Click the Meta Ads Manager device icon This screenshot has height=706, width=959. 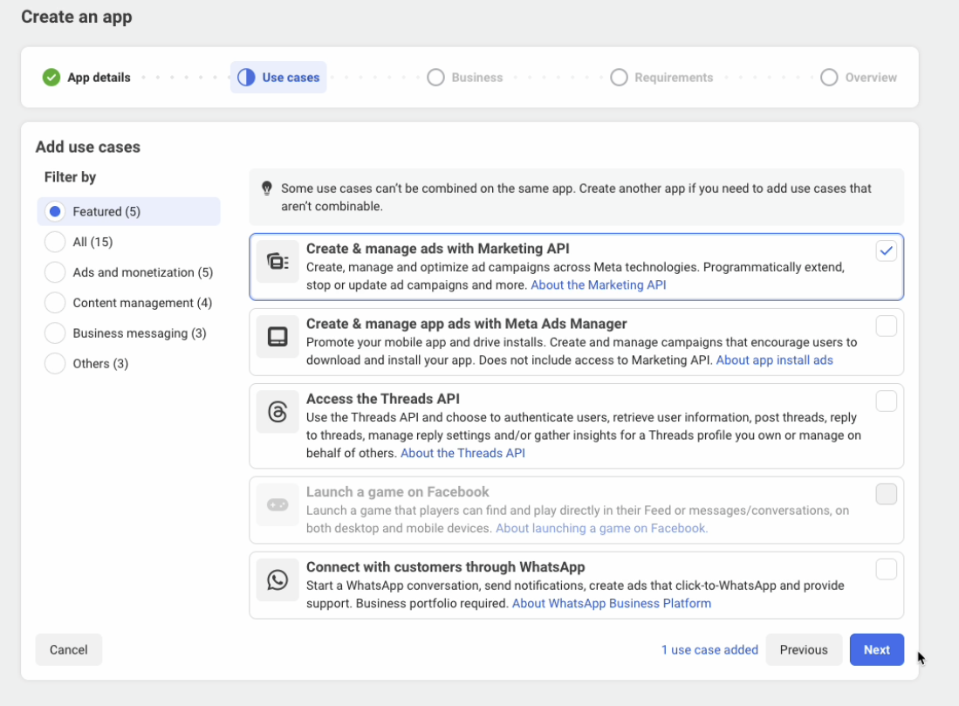(277, 337)
